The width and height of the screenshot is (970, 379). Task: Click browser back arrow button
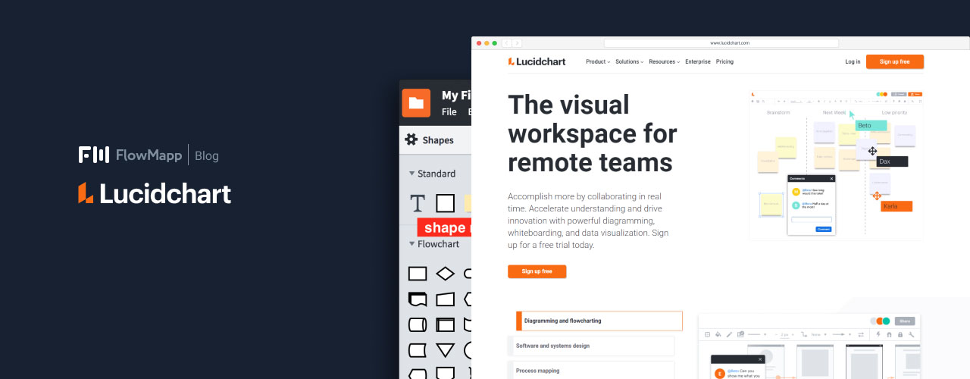click(x=506, y=43)
